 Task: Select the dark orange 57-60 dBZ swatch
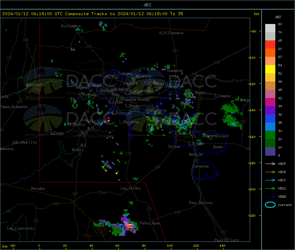pos(270,53)
